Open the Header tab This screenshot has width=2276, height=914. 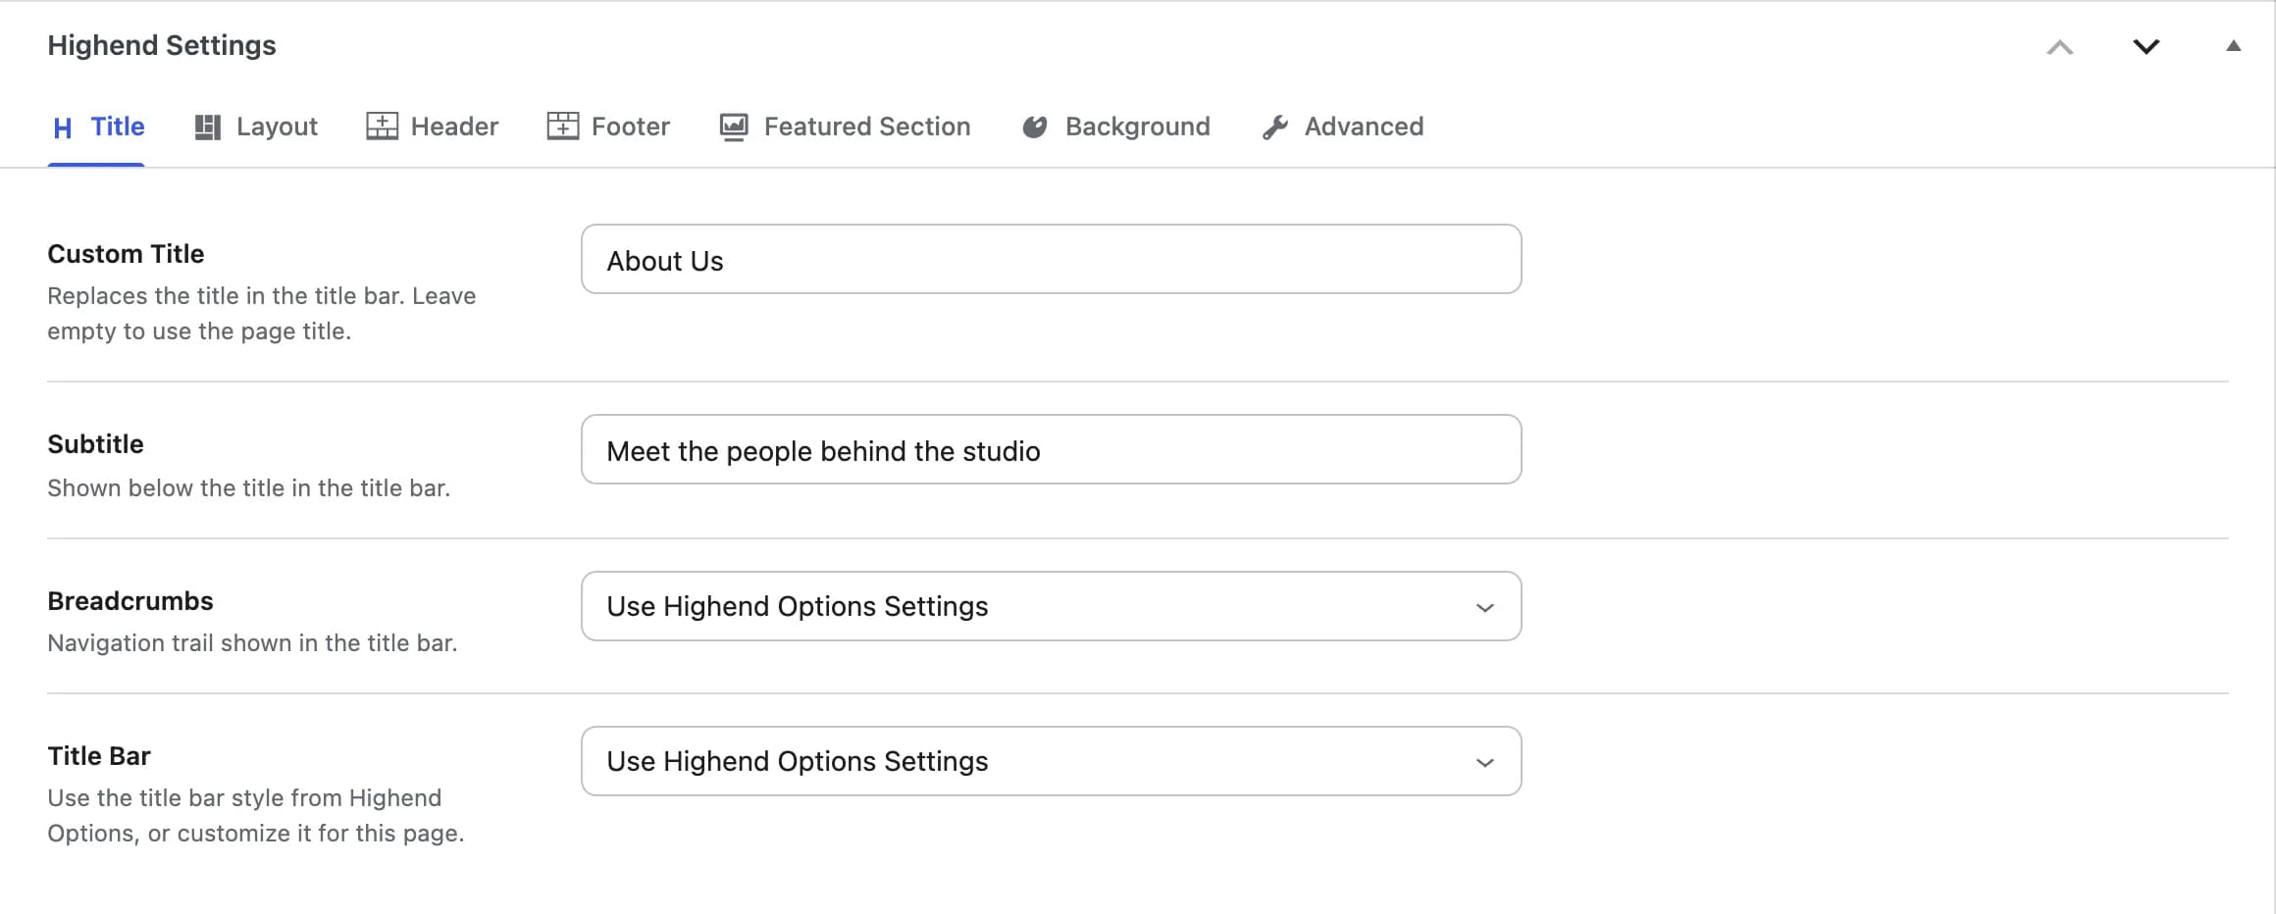(x=433, y=127)
